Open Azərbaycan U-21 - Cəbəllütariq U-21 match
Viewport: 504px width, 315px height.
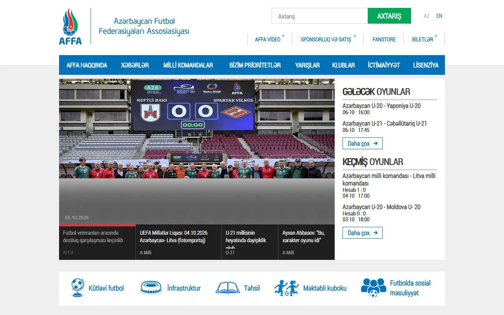385,124
